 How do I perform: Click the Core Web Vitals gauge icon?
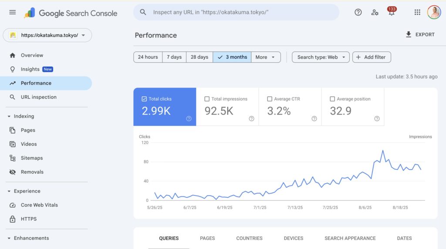pos(13,205)
